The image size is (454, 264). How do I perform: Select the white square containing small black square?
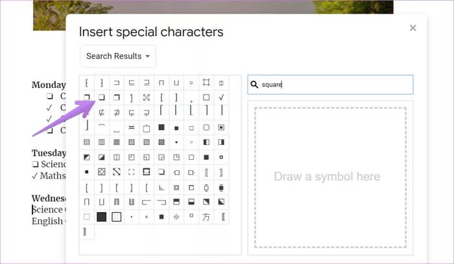[x=221, y=127]
